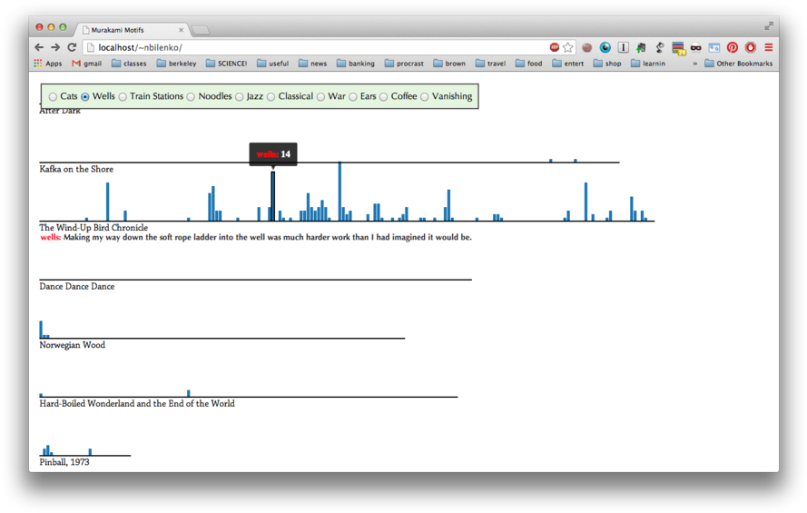The image size is (807, 513).
Task: Open the gmail bookmark link
Action: (86, 64)
